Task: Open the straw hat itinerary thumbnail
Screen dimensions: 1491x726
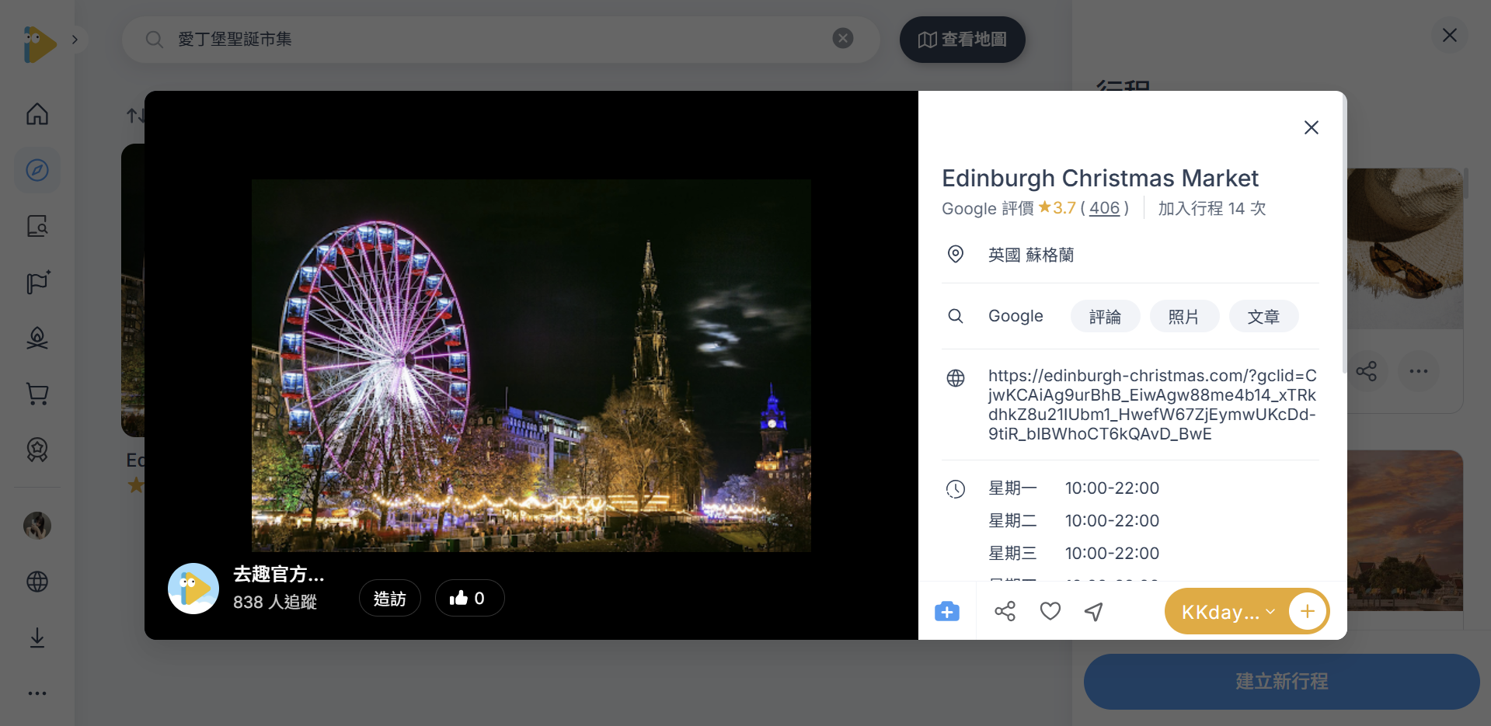Action: click(x=1405, y=248)
